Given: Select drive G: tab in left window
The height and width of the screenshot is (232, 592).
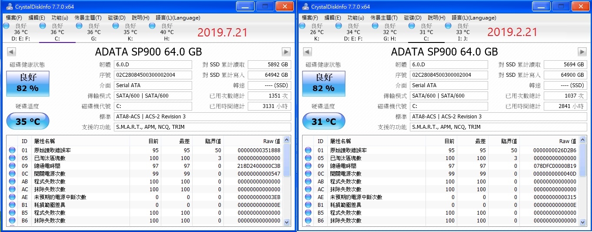Looking at the screenshot, I should (93, 32).
